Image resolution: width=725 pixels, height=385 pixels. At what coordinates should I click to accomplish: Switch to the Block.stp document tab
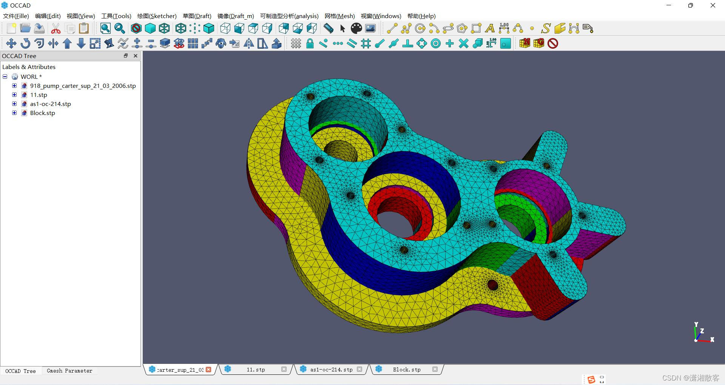click(407, 370)
